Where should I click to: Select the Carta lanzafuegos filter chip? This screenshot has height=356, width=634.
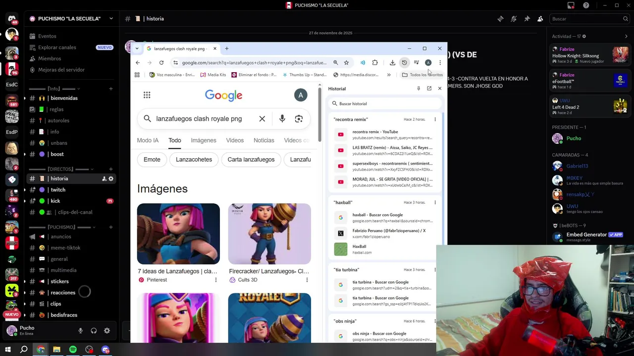[251, 160]
